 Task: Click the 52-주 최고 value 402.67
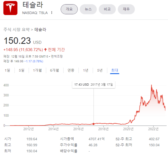pyautogui.click(x=154, y=139)
